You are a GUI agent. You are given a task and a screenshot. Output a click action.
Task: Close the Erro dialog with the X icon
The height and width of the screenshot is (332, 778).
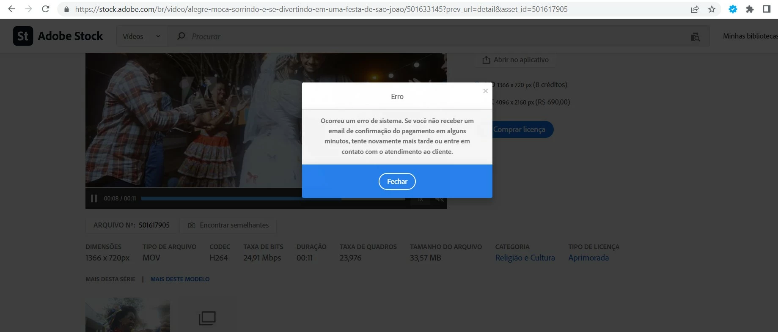485,91
